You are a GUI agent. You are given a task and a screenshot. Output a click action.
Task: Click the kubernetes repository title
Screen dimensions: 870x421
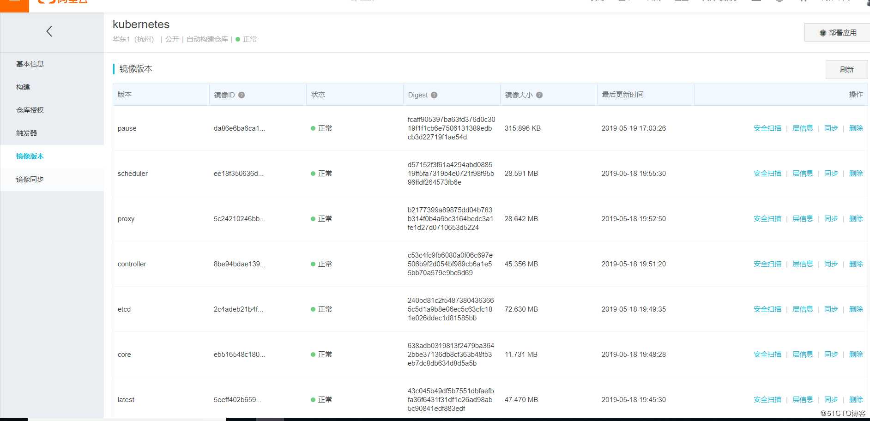141,24
